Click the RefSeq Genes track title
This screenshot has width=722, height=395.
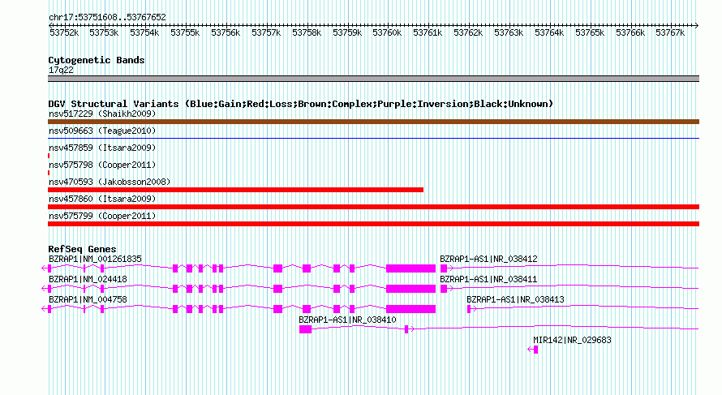[83, 249]
